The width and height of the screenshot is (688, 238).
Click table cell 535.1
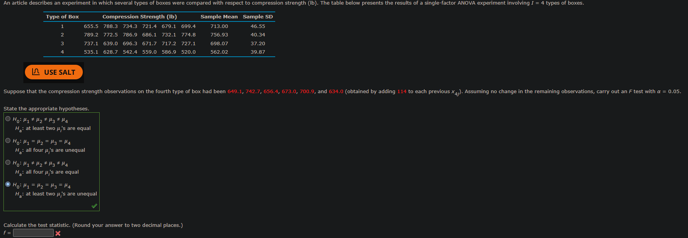91,52
